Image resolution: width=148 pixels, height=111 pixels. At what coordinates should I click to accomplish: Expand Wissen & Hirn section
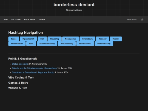click(x=18, y=88)
